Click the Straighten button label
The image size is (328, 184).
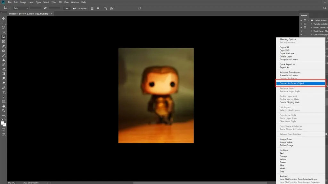pyautogui.click(x=82, y=8)
